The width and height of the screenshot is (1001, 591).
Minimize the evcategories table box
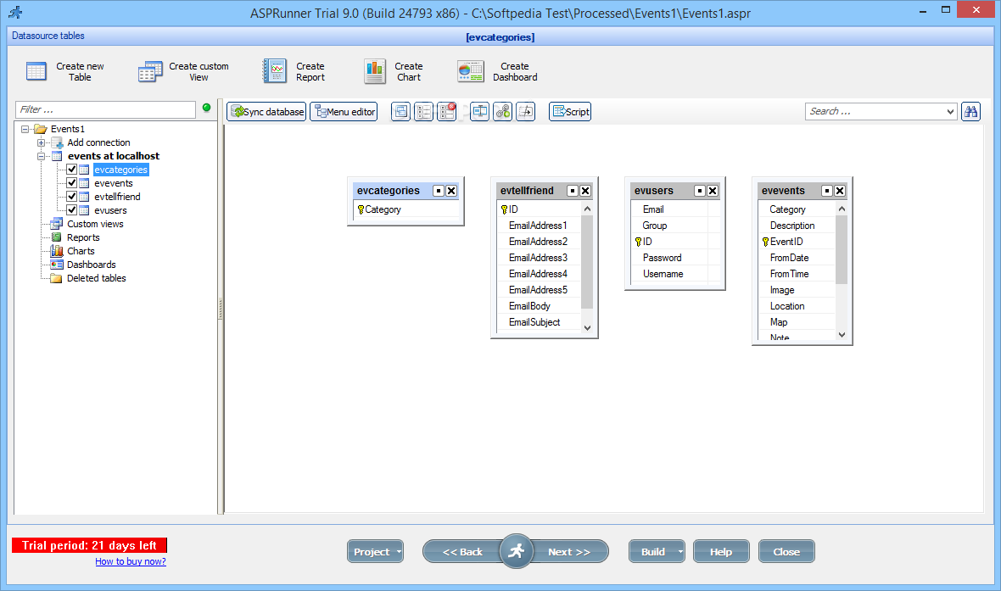pyautogui.click(x=439, y=191)
